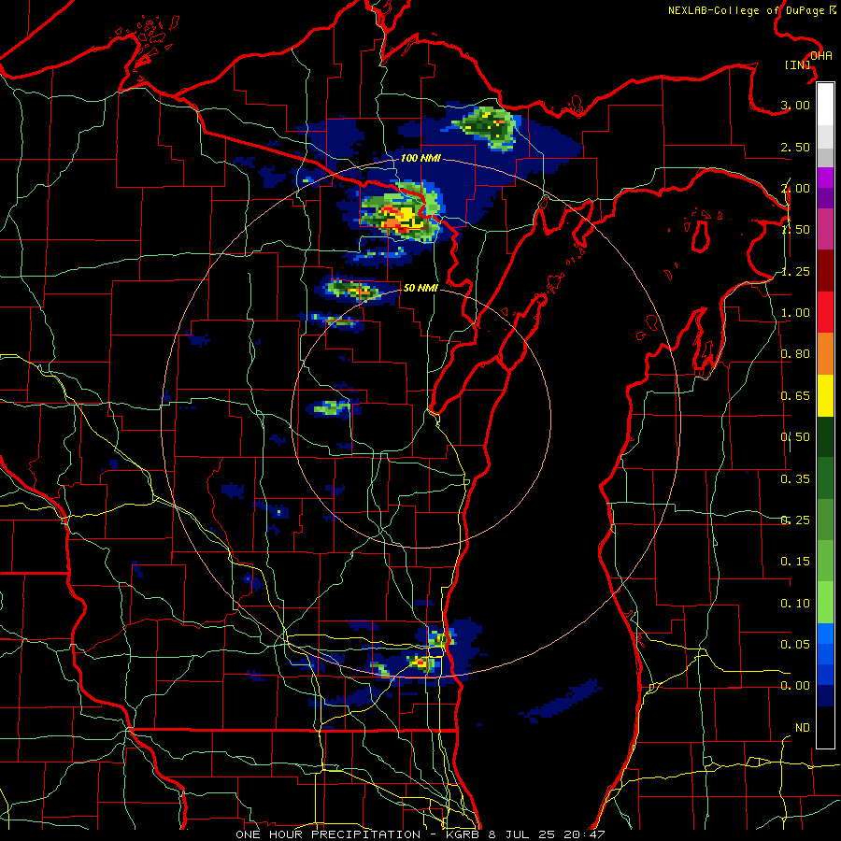Click the 50 NMI range ring label

[420, 288]
